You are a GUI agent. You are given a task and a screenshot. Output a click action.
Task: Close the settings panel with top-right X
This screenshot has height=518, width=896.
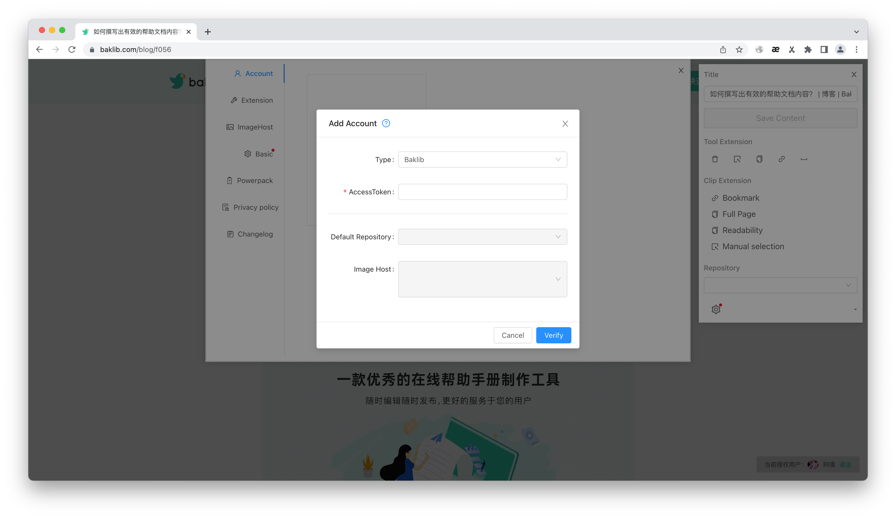point(681,71)
